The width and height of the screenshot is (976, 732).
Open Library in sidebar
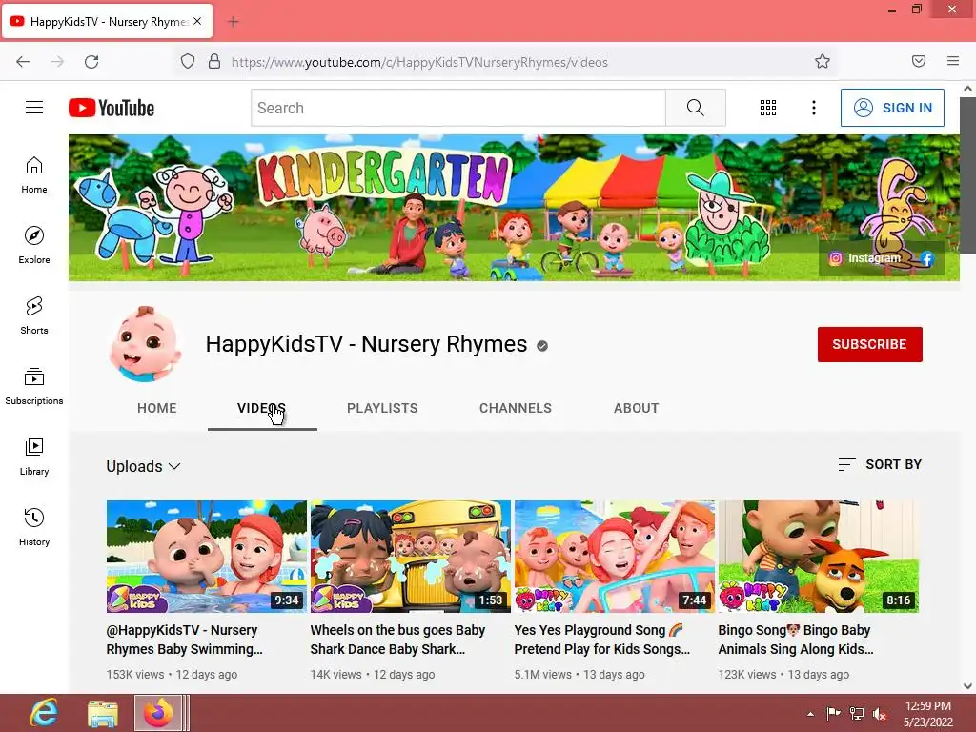pos(34,457)
